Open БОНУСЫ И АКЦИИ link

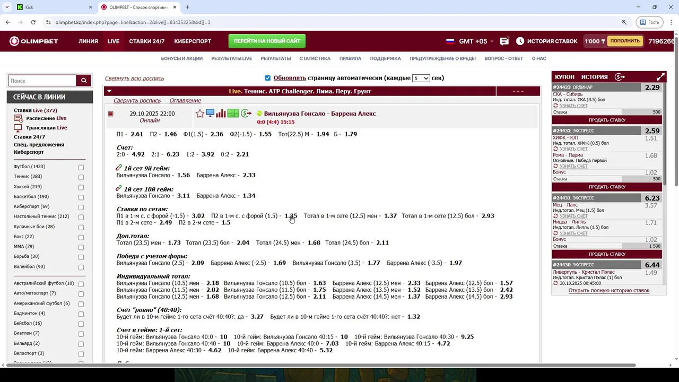tap(182, 58)
